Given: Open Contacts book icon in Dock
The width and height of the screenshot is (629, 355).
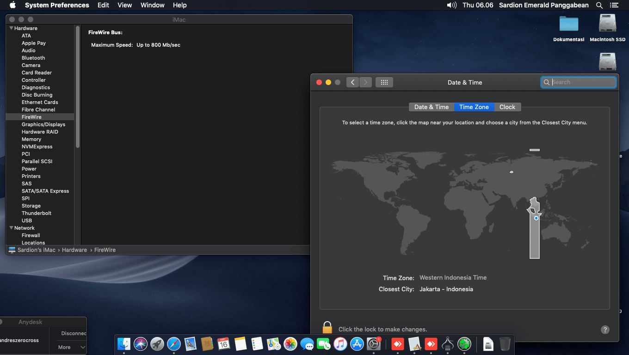Looking at the screenshot, I should (207, 343).
